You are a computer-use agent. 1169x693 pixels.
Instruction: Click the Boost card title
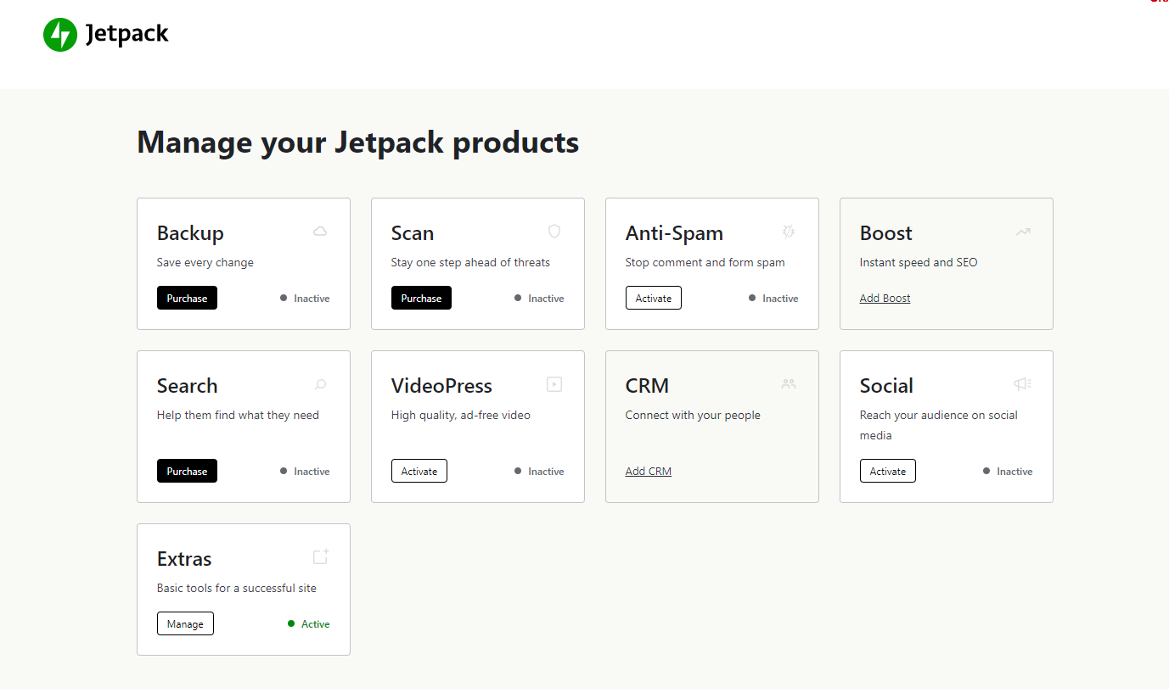[886, 233]
